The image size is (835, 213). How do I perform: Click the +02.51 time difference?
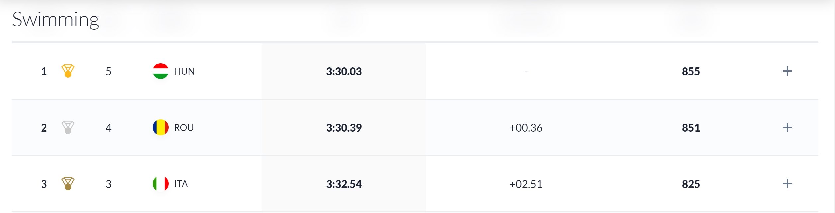[x=526, y=184]
